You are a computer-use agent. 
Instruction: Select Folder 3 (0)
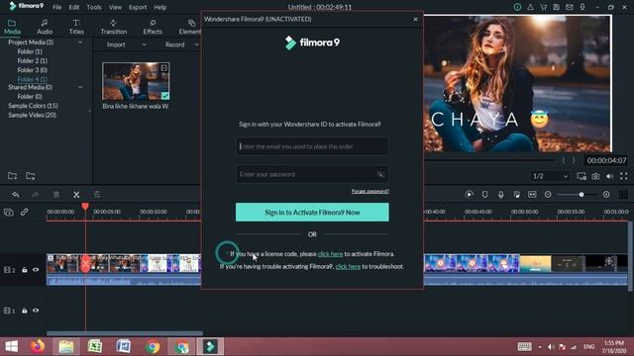[x=33, y=70]
